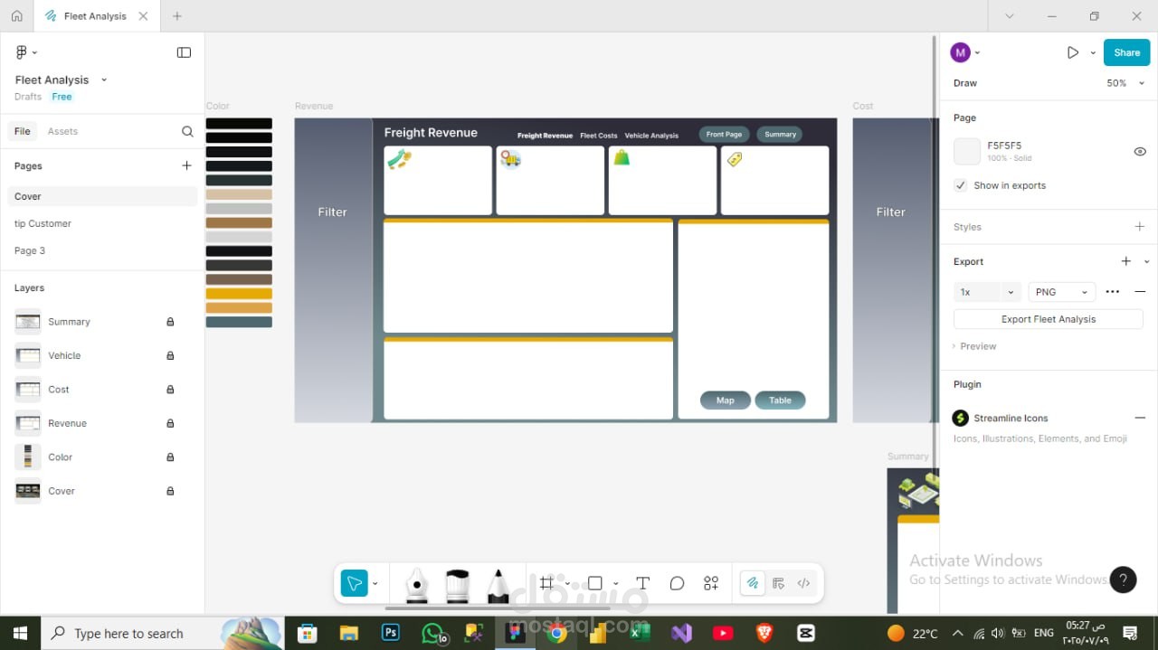Unlock the Color layer
This screenshot has width=1158, height=650.
pos(170,457)
